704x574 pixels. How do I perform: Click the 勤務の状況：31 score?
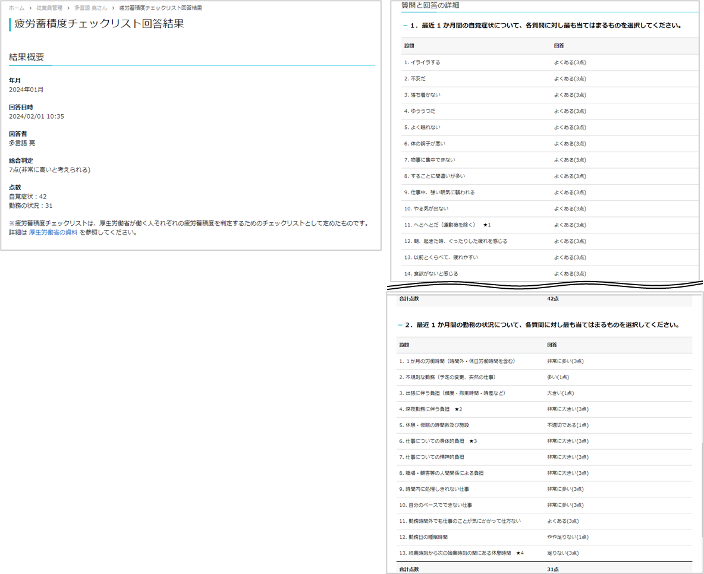point(30,206)
